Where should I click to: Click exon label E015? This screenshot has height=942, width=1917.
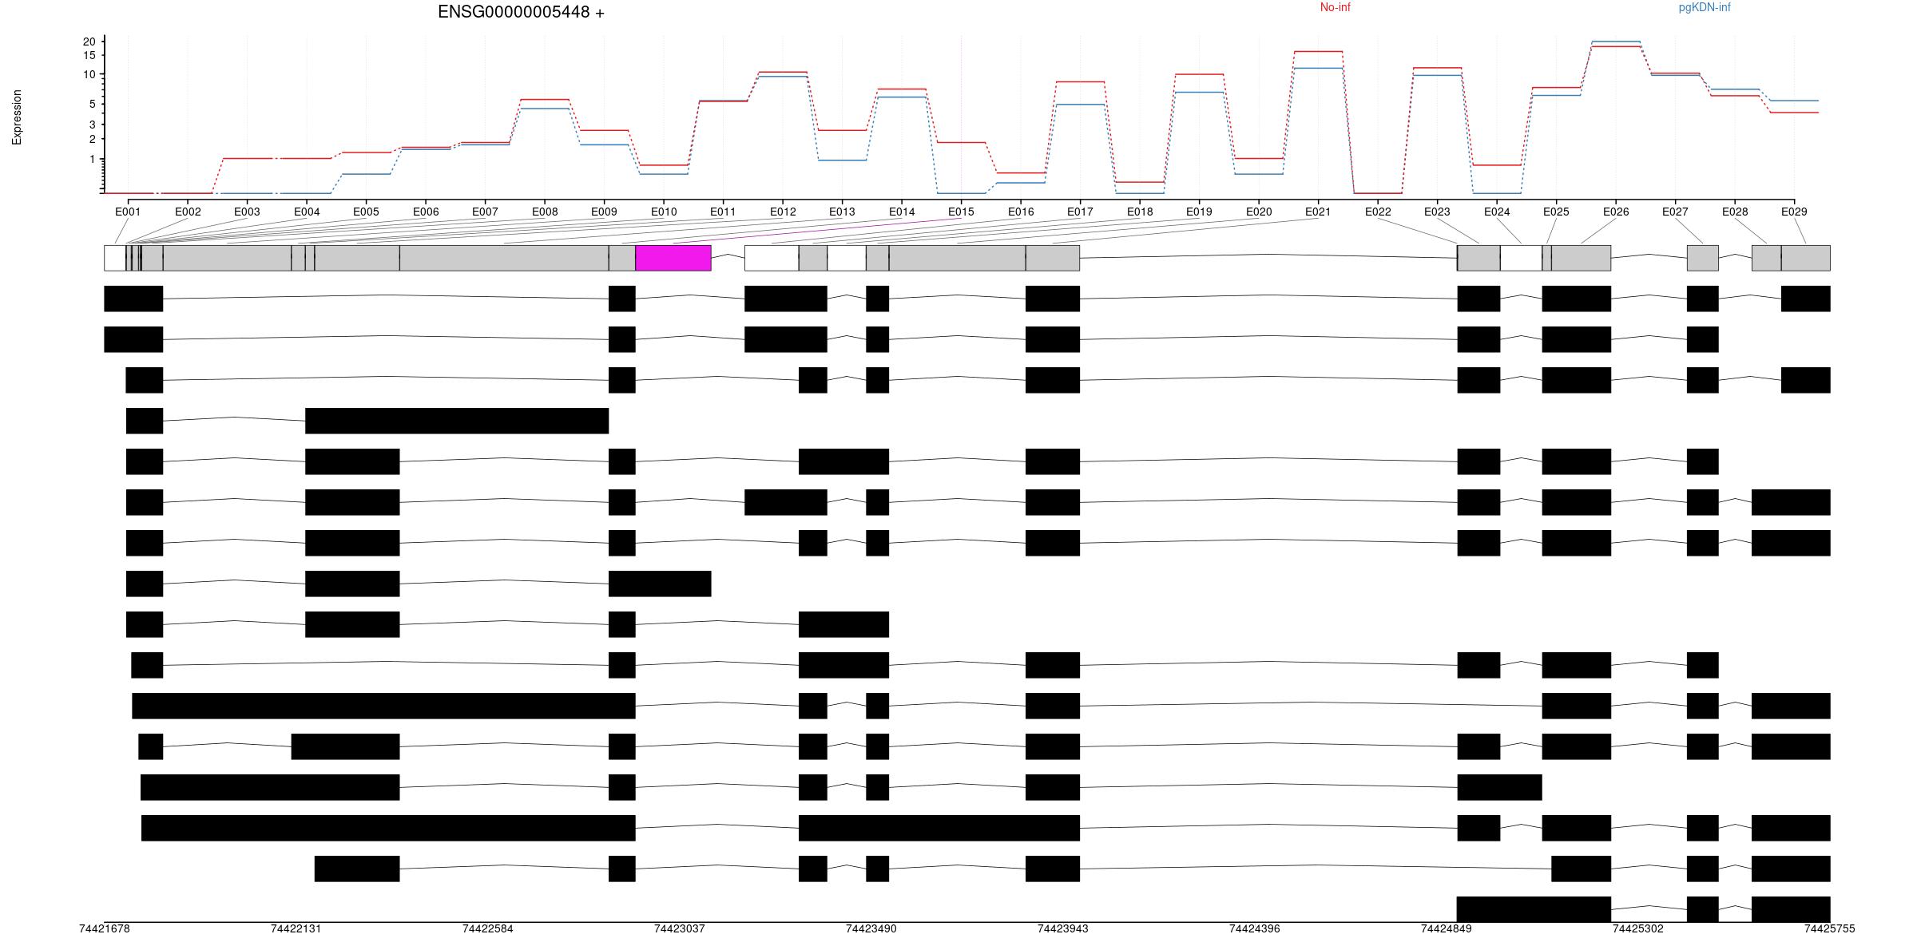[961, 212]
